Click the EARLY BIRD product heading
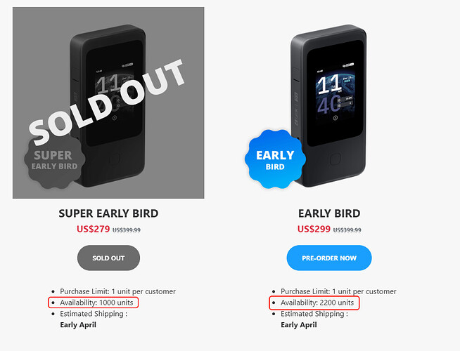460x351 pixels. 329,213
